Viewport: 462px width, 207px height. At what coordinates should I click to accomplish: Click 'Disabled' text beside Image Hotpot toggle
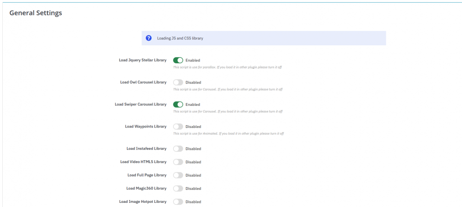point(193,202)
